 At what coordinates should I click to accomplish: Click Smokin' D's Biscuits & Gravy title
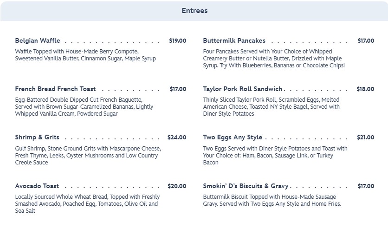point(246,186)
